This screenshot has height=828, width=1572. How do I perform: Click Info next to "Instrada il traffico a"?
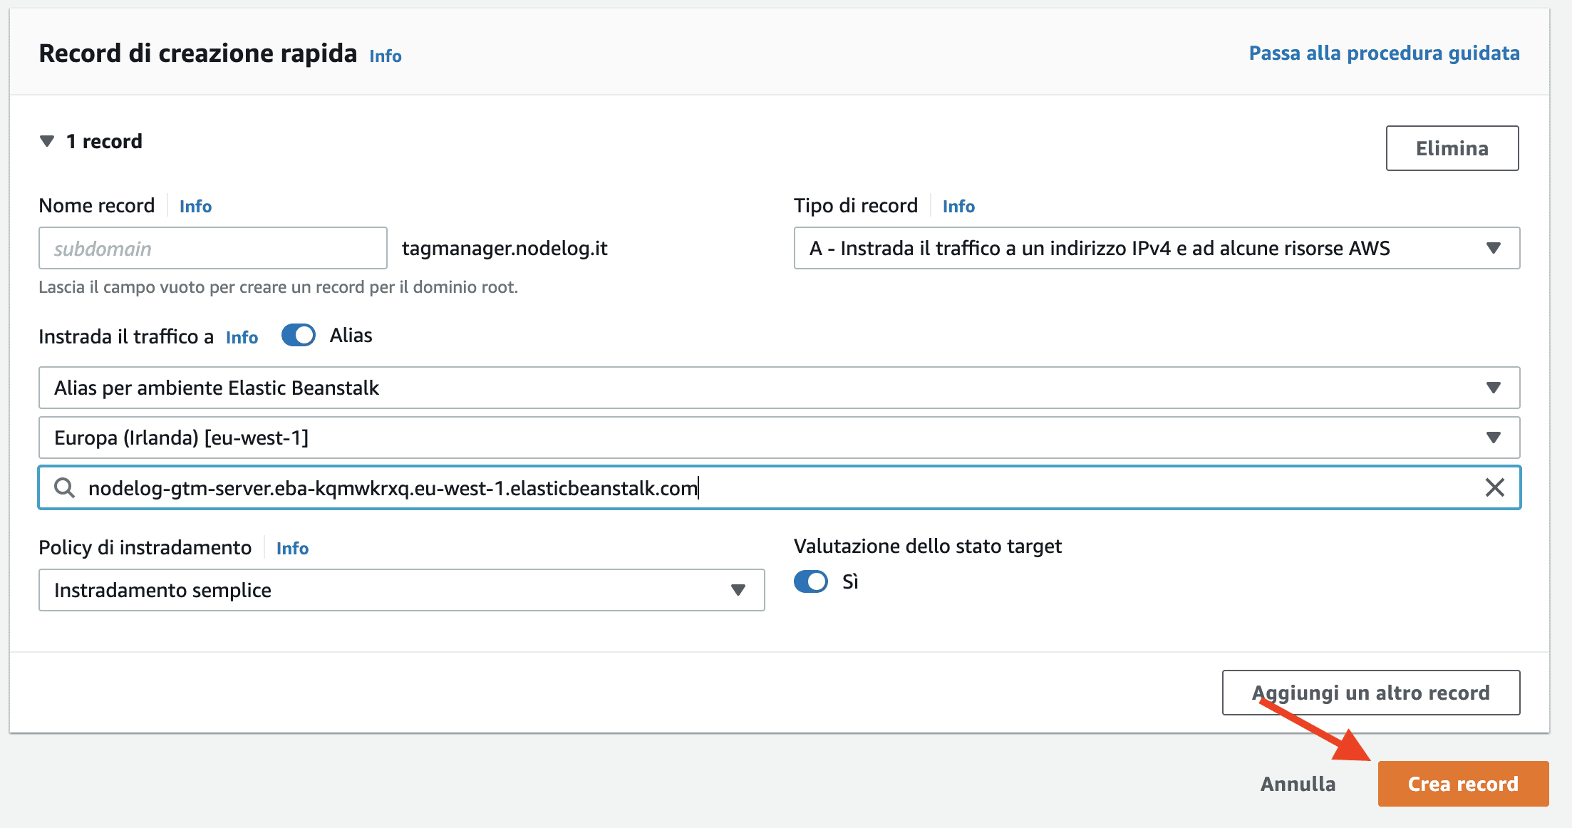click(x=241, y=337)
